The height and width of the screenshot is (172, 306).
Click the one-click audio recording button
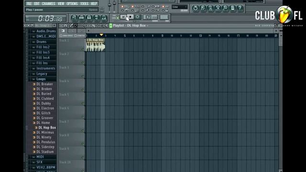pos(225,8)
